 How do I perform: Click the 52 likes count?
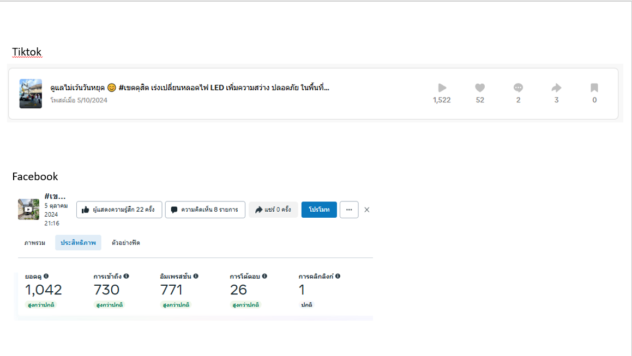[x=480, y=100]
